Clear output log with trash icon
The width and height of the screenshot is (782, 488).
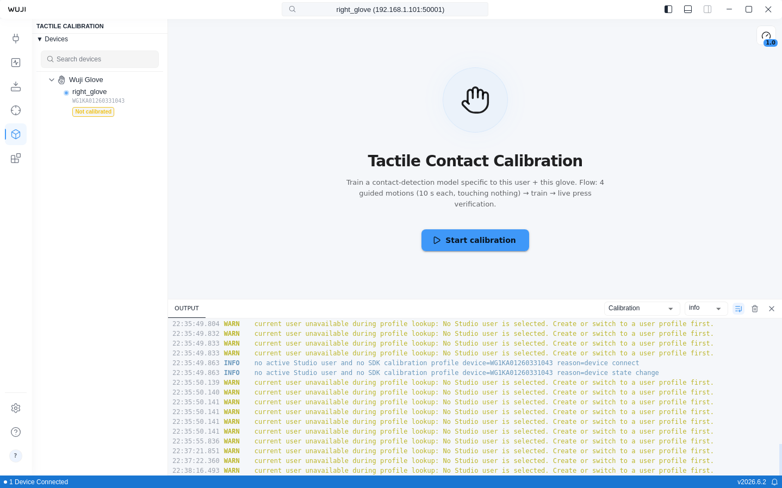tap(755, 309)
